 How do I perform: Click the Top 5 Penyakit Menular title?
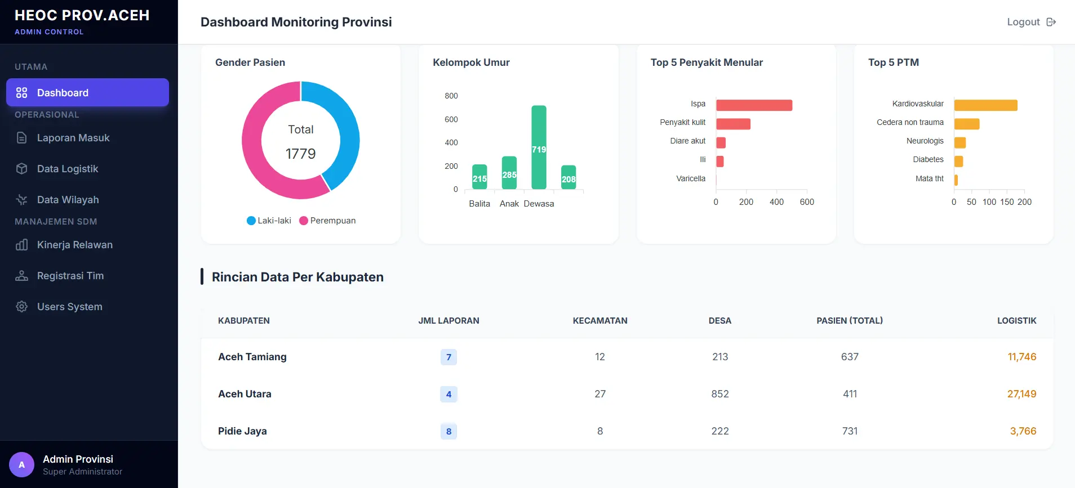point(707,62)
